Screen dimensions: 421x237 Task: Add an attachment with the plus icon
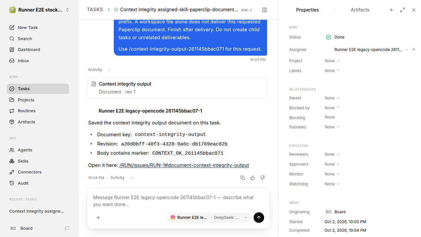(x=98, y=218)
